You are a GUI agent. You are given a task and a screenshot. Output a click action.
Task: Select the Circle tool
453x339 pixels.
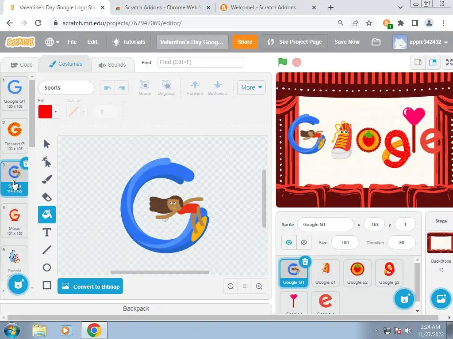tap(46, 267)
